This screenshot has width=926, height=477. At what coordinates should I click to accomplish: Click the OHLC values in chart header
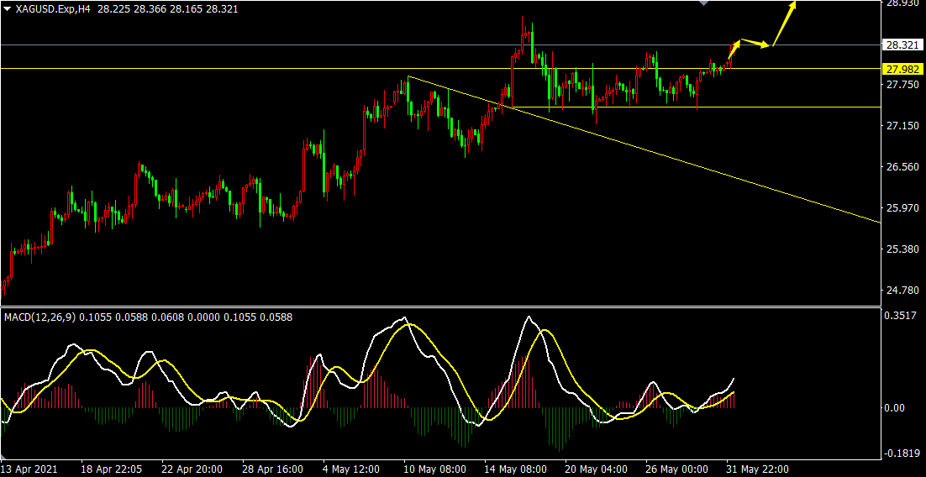148,8
